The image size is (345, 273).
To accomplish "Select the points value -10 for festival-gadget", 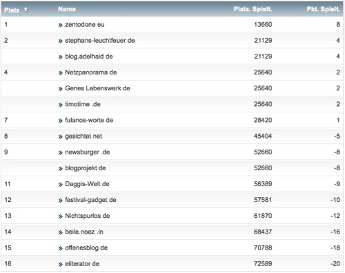I will (335, 200).
